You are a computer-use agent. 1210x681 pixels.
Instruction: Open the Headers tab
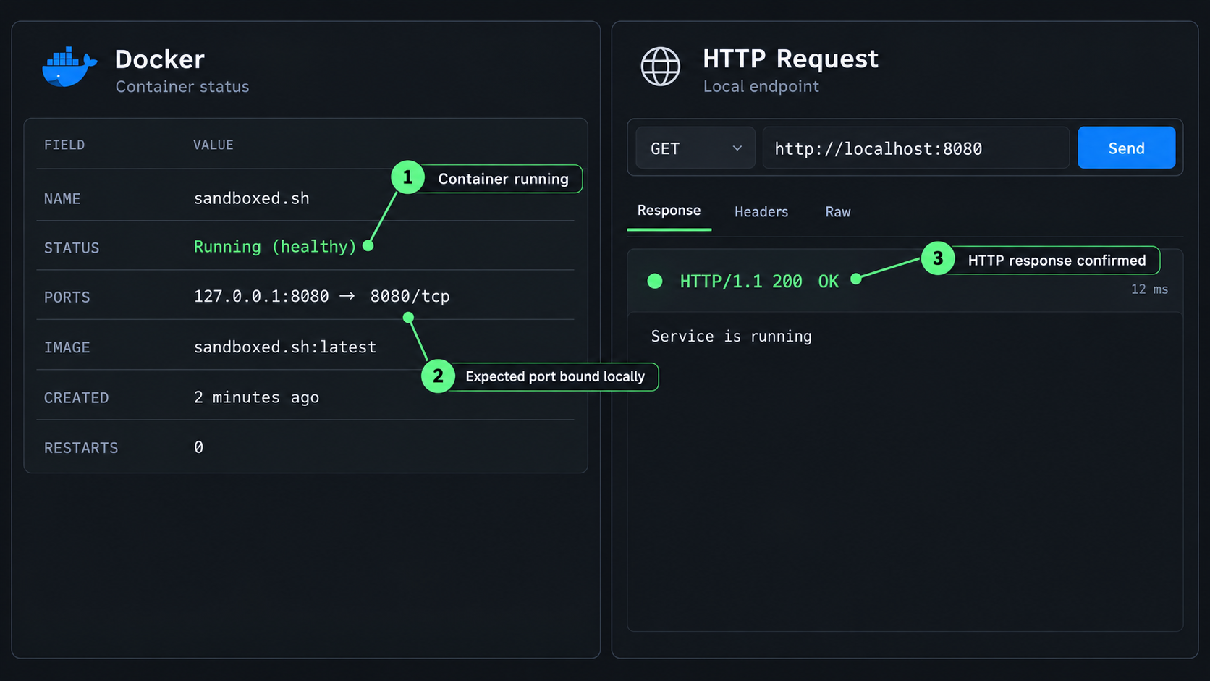tap(761, 212)
